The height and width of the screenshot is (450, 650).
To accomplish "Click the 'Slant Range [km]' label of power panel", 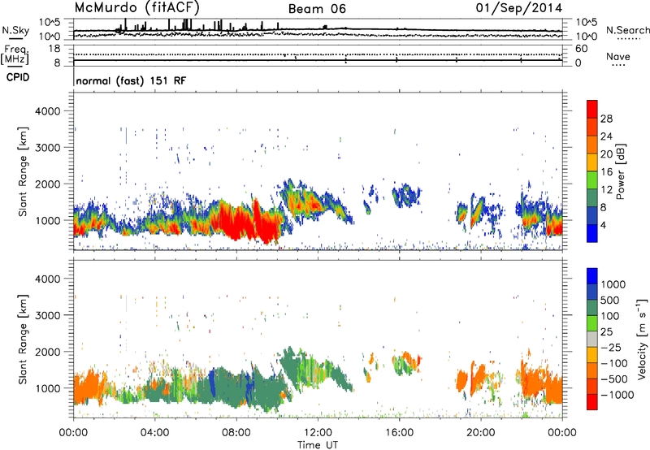I will [x=23, y=171].
